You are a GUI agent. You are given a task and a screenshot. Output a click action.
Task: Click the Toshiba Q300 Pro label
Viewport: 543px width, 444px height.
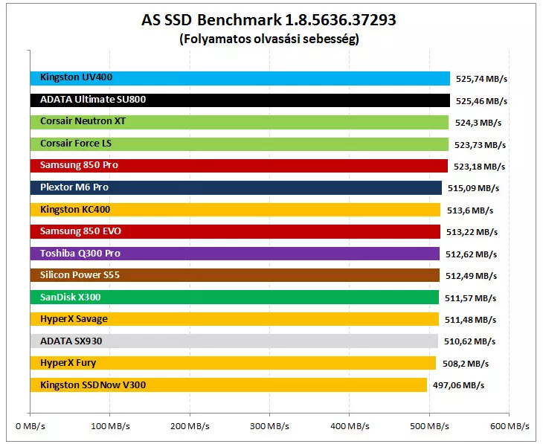pos(80,254)
